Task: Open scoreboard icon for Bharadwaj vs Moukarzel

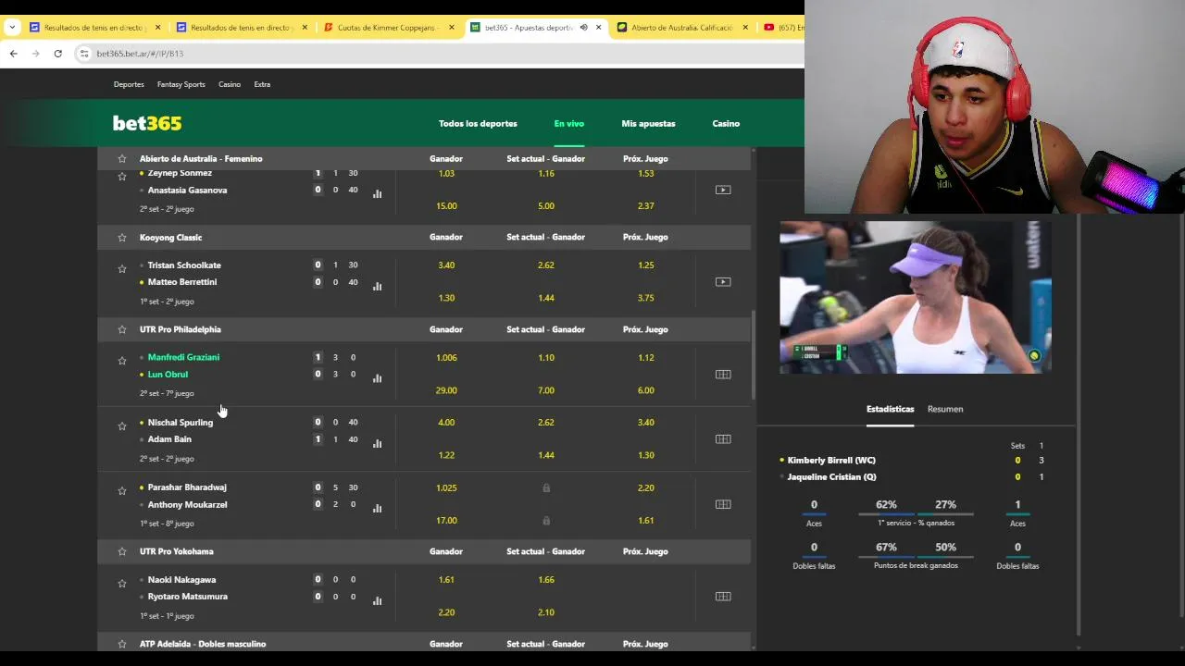Action: [x=723, y=504]
